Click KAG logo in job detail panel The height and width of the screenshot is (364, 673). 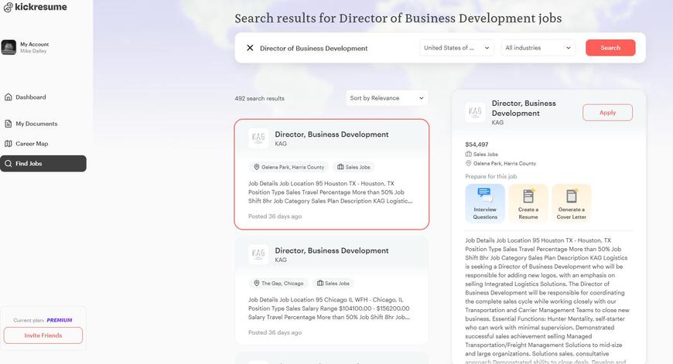[x=475, y=112]
